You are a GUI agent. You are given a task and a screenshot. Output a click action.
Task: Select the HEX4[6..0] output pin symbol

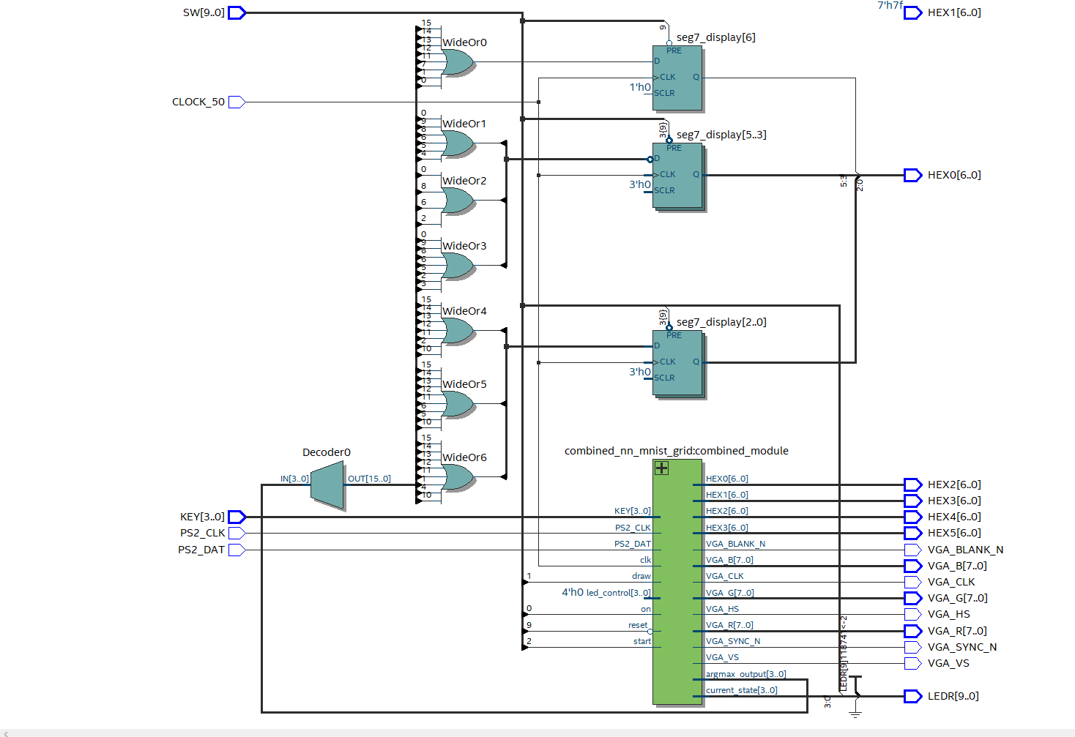pos(912,517)
